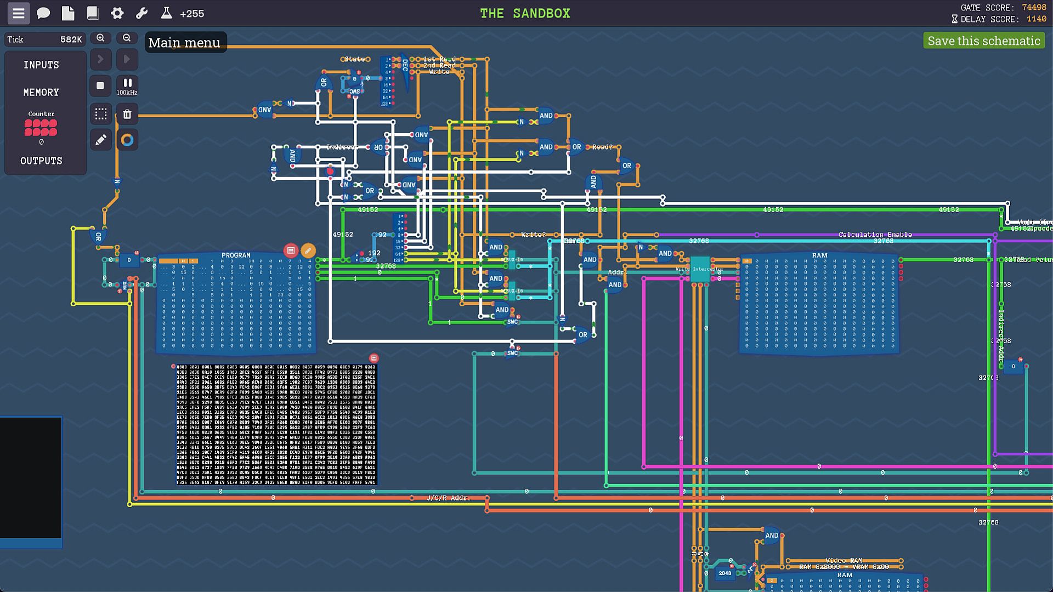Click the speech bubble chat icon
1053x592 pixels.
coord(43,13)
